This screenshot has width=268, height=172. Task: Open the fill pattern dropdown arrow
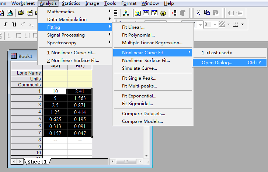pyautogui.click(x=228, y=24)
